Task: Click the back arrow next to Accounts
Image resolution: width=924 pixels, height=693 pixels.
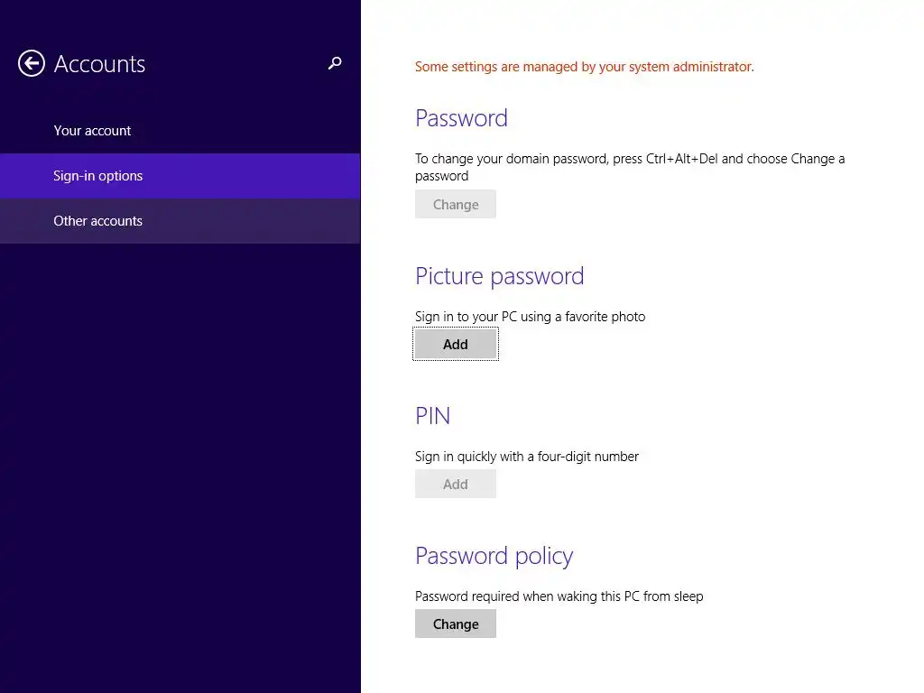Action: (32, 64)
